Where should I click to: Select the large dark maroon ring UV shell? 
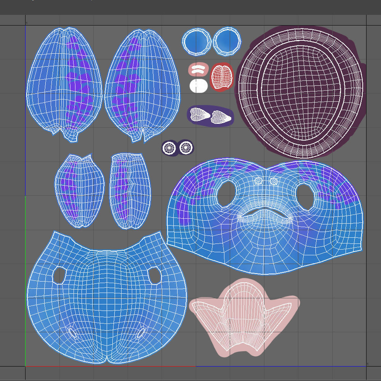[x=301, y=93]
